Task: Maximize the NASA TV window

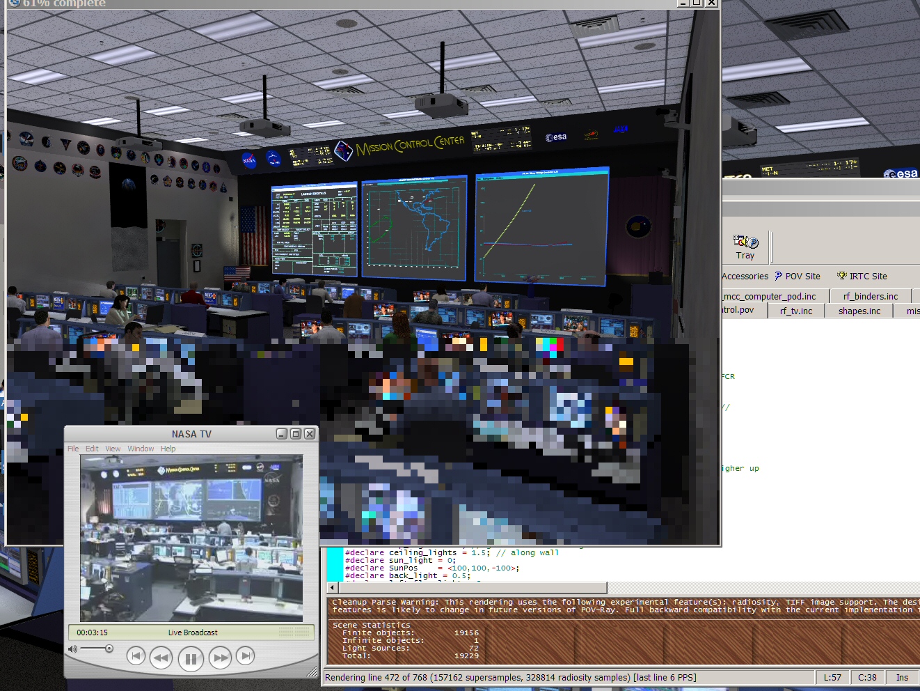Action: pos(296,434)
